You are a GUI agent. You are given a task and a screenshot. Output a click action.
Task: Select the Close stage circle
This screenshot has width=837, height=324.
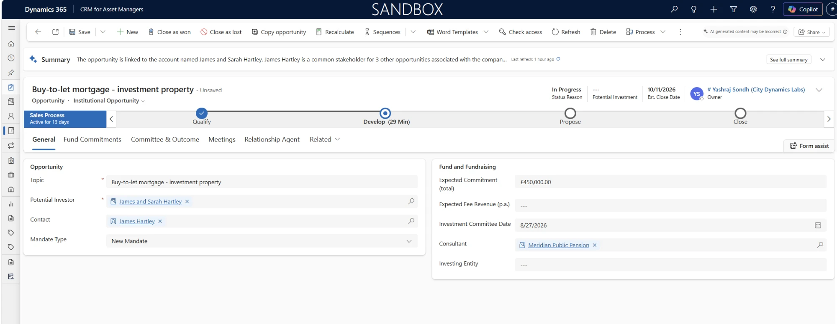point(740,113)
